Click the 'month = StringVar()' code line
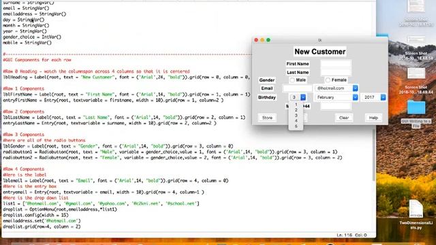436x245 pixels. tap(26, 25)
